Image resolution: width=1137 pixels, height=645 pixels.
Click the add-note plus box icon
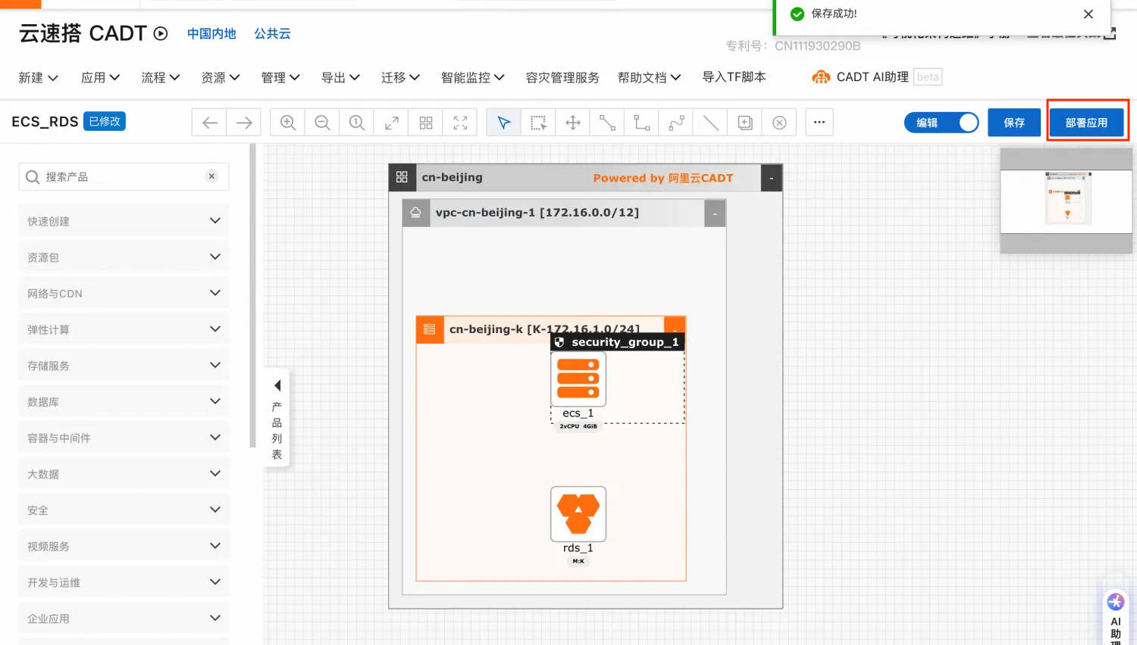[745, 123]
